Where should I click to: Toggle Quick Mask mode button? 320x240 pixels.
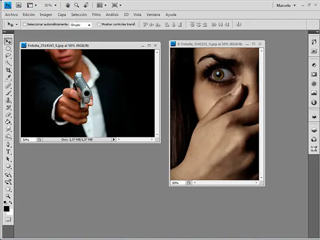8,219
